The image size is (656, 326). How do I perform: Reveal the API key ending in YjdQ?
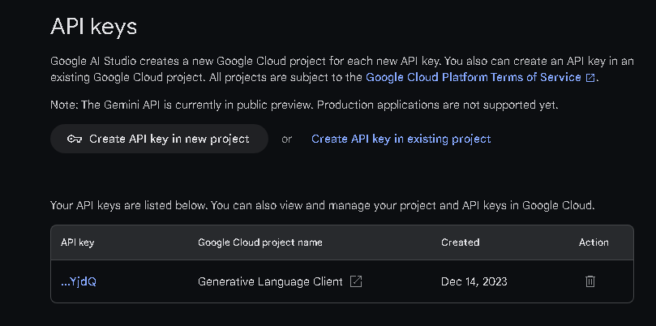(x=79, y=281)
